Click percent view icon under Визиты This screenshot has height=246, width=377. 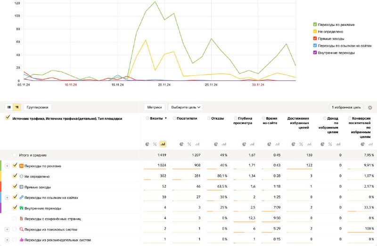(155, 144)
